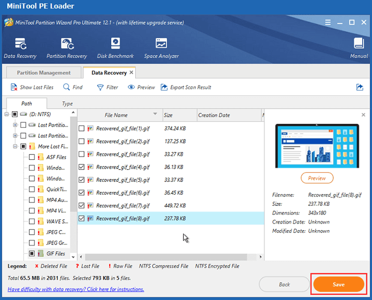The image size is (372, 300).
Task: Click the Back button
Action: [284, 284]
